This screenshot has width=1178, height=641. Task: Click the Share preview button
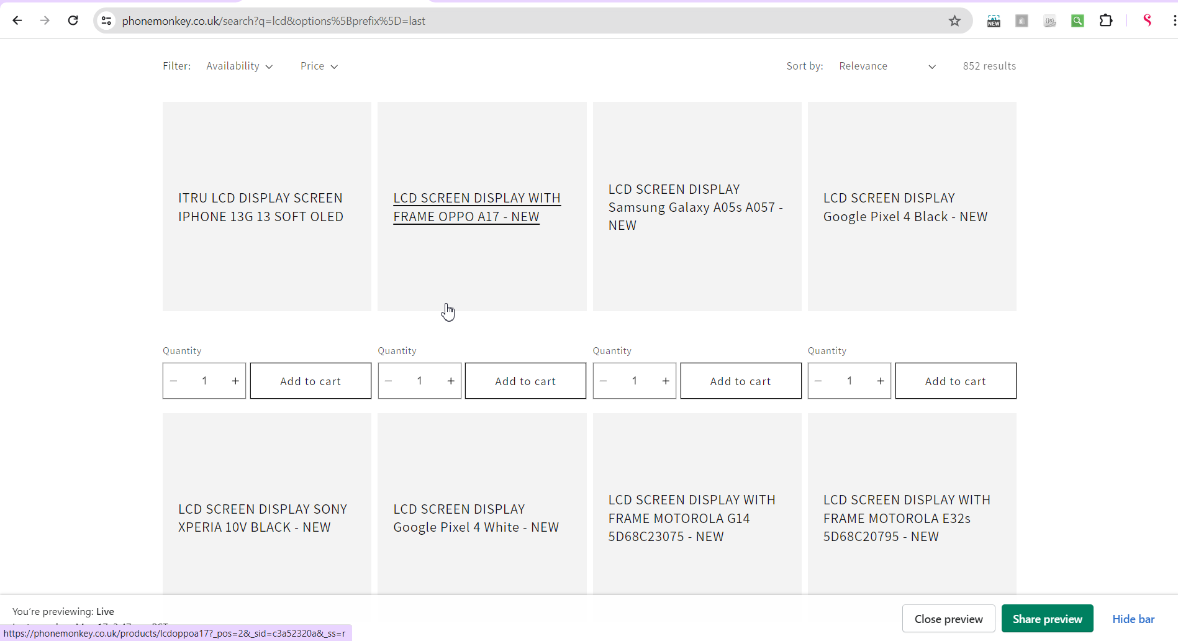click(x=1047, y=619)
